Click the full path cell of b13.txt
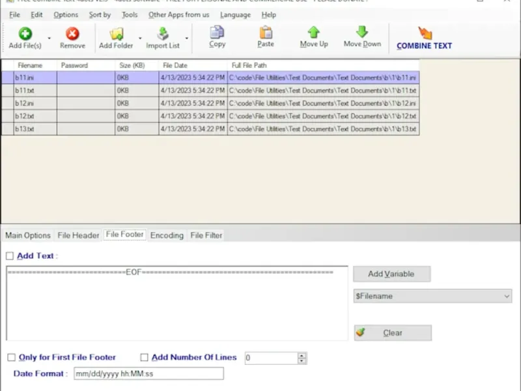The image size is (521, 391). (323, 128)
